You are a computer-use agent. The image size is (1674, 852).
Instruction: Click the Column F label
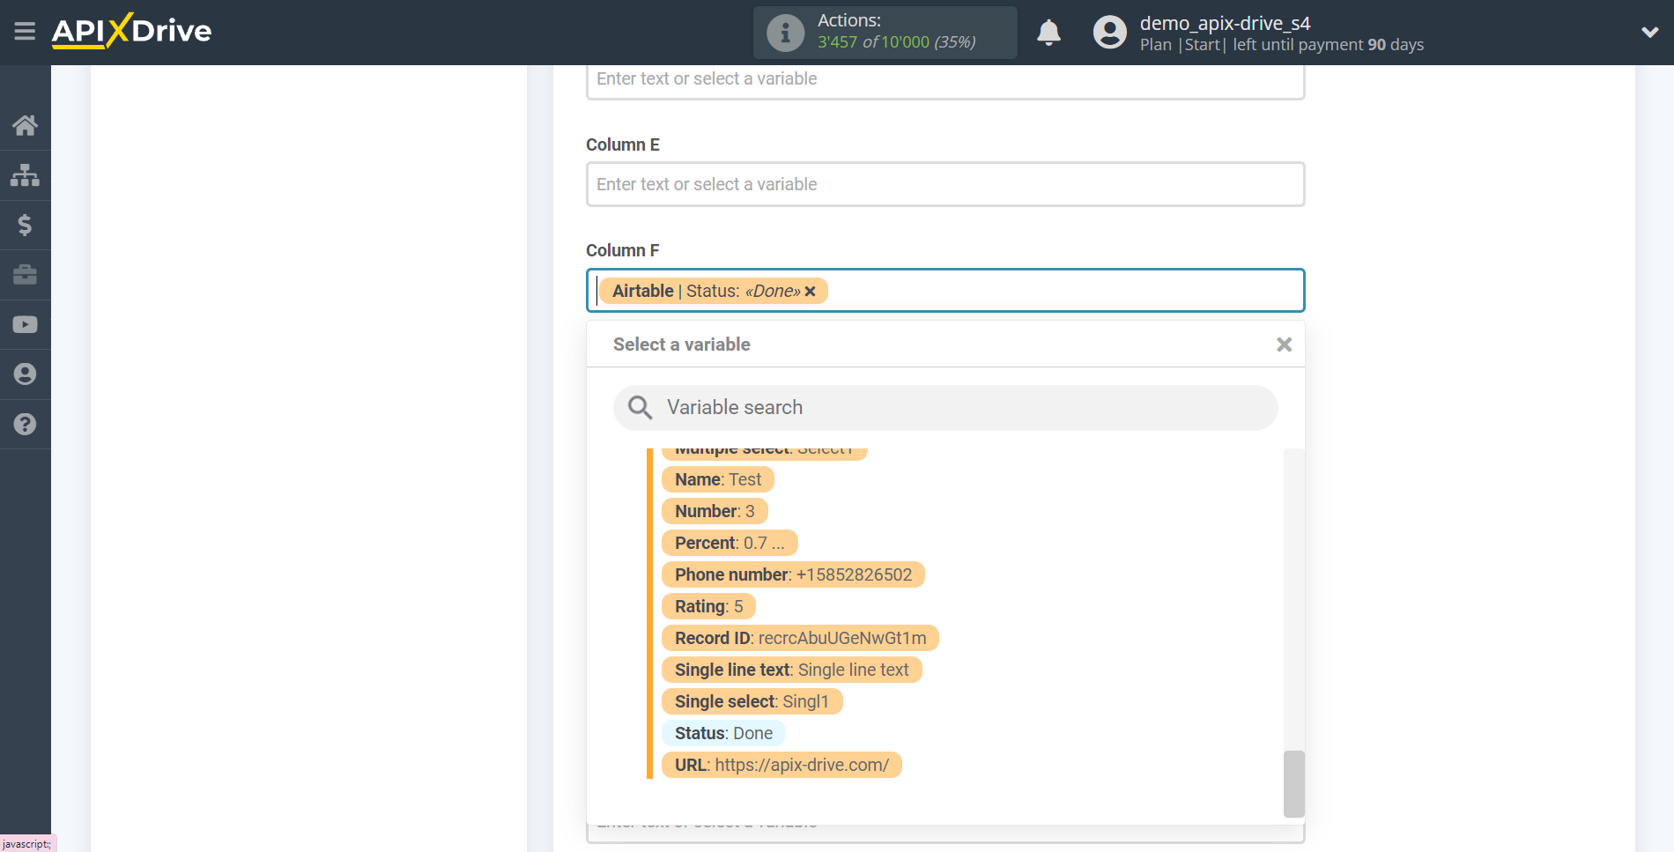point(623,250)
